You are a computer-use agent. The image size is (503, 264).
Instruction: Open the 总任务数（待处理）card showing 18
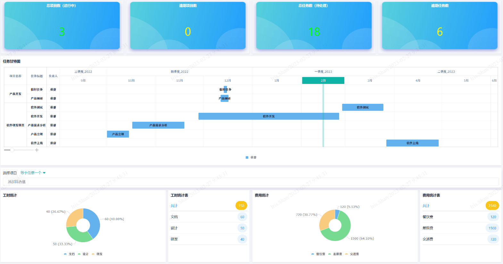314,26
